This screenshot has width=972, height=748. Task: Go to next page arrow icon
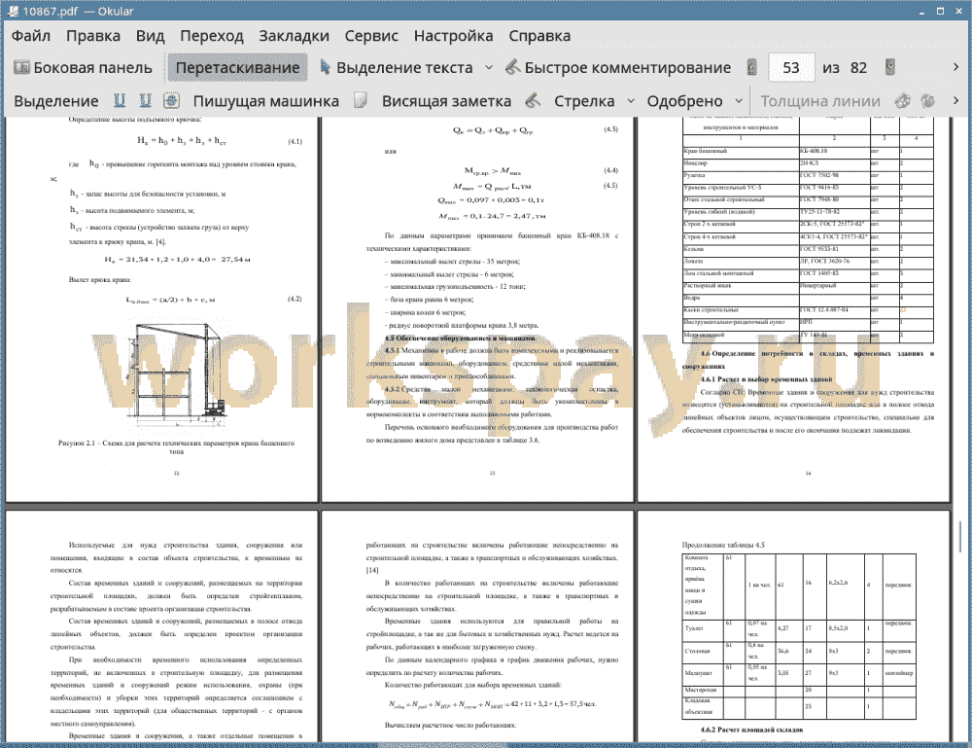tap(890, 67)
